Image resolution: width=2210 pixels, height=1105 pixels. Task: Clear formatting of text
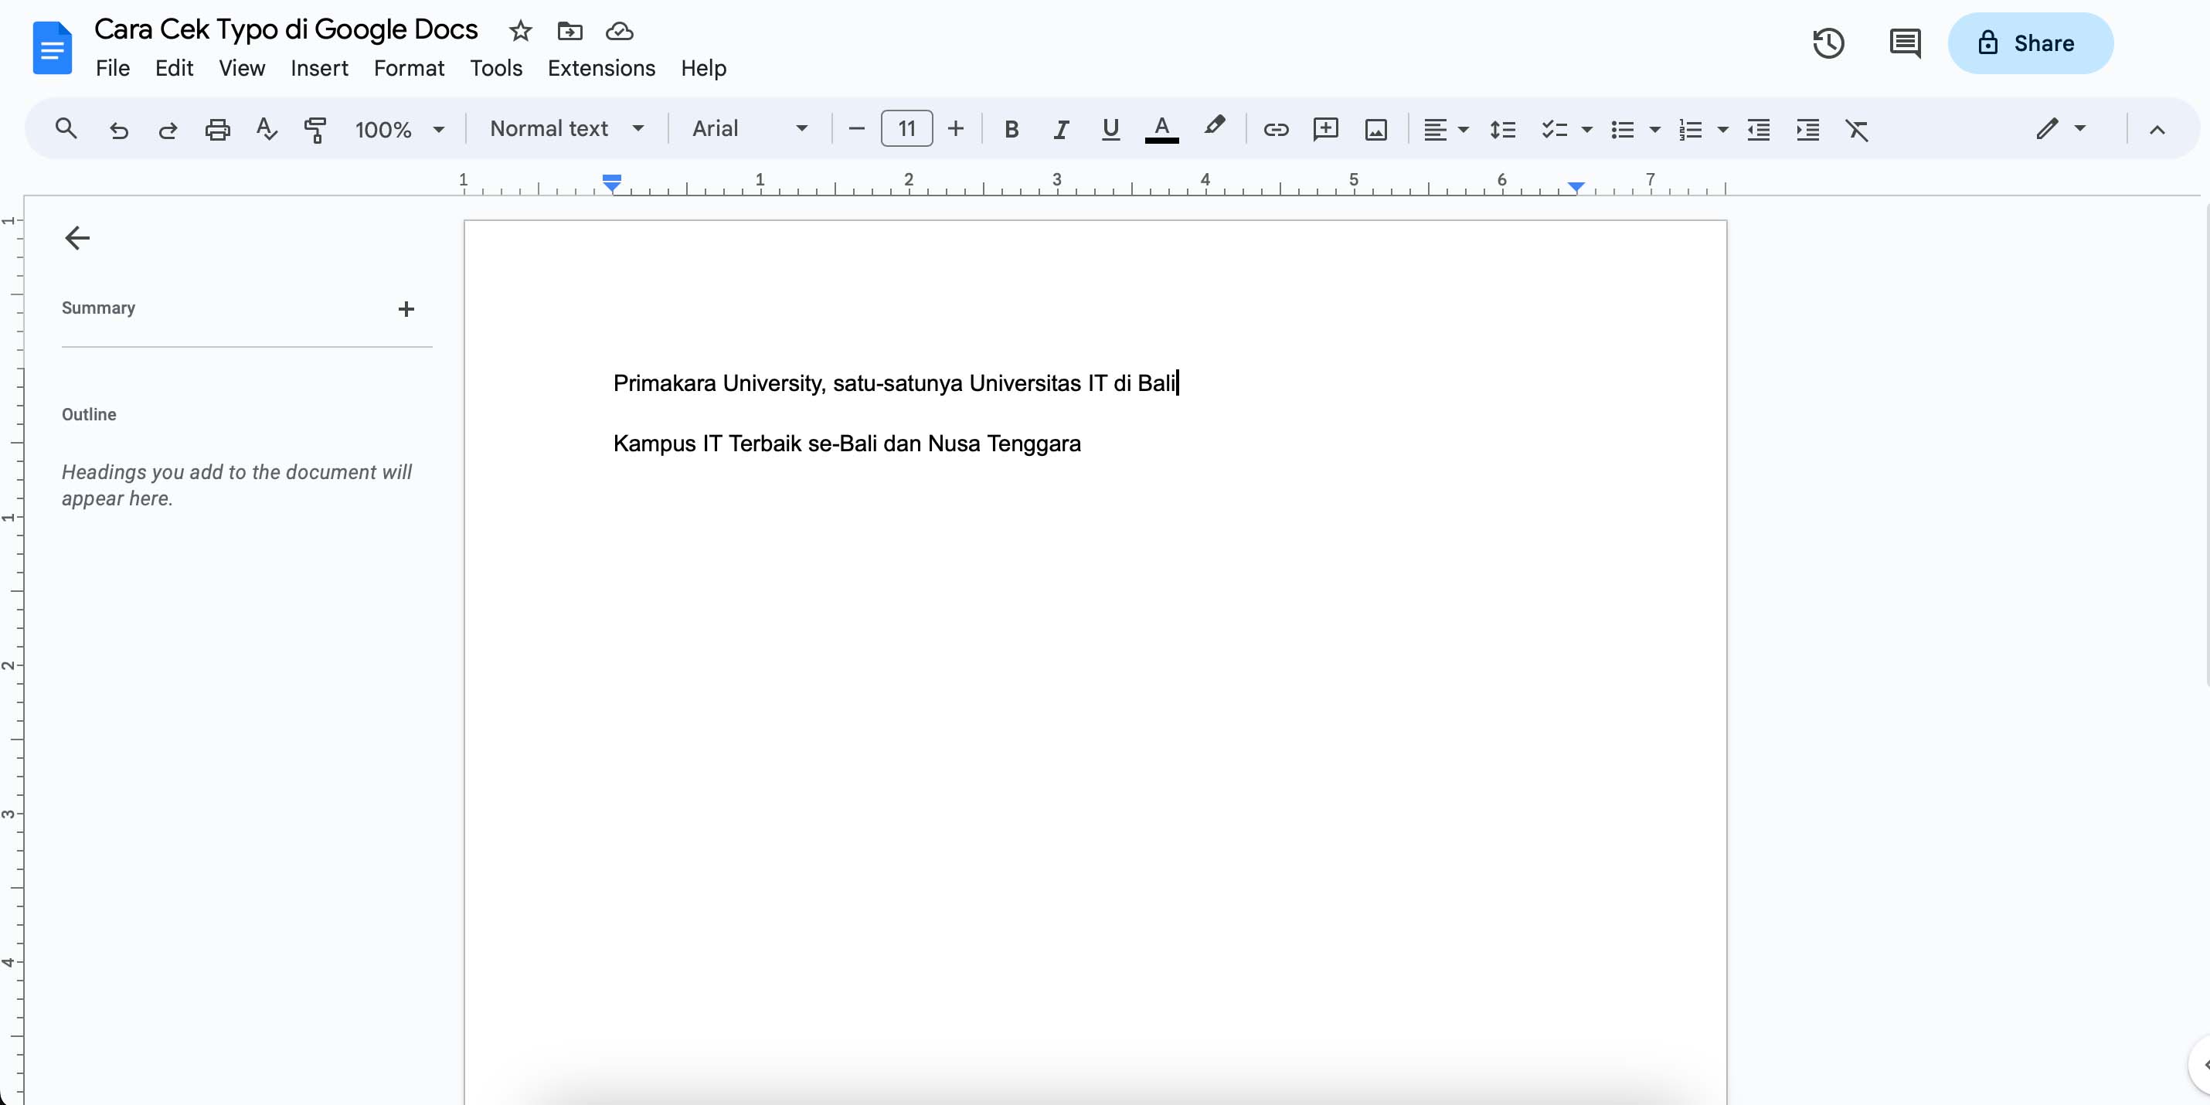coord(1857,130)
